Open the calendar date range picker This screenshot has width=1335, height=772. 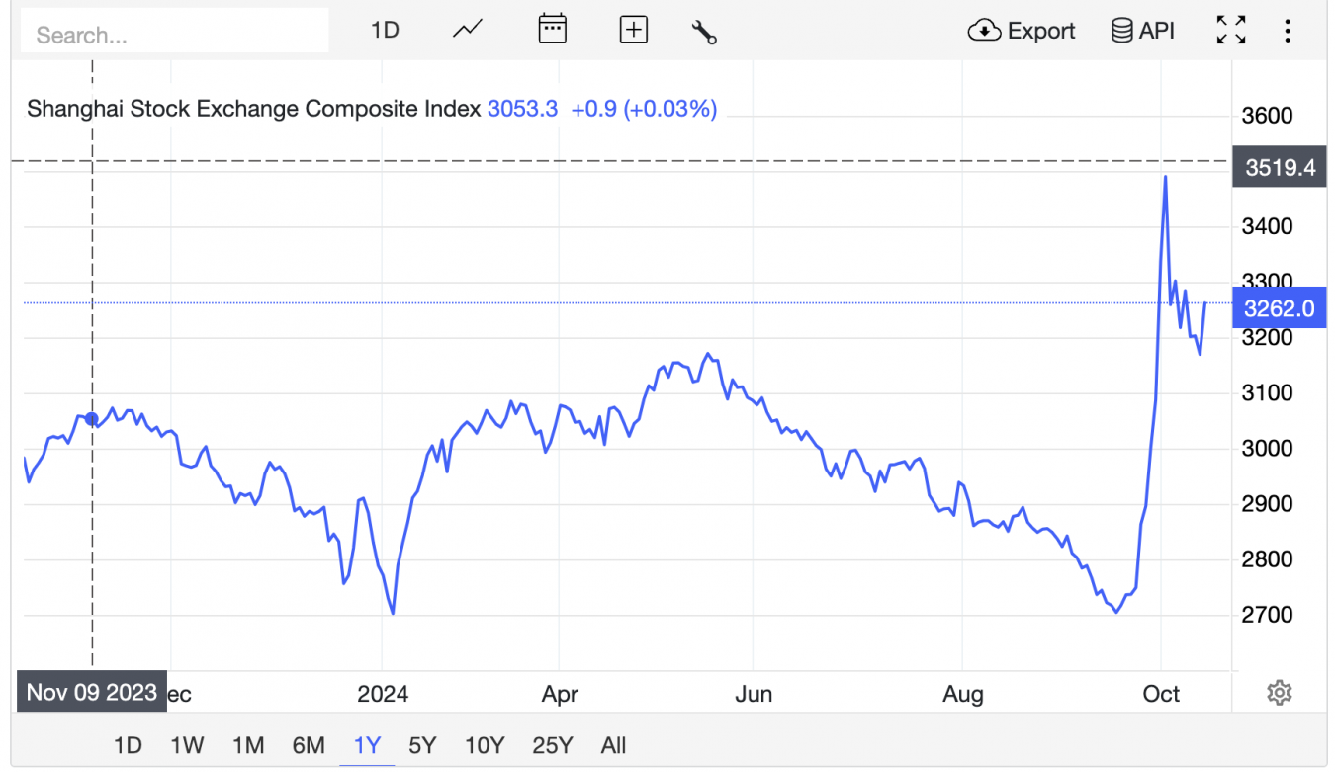coord(552,30)
